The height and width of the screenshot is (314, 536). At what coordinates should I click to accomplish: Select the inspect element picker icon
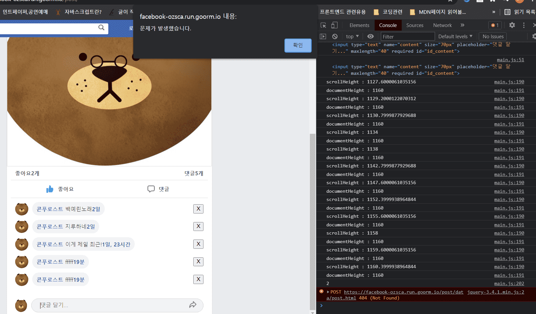pos(323,25)
